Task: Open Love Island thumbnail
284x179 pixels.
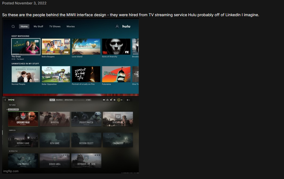Action: [86, 47]
